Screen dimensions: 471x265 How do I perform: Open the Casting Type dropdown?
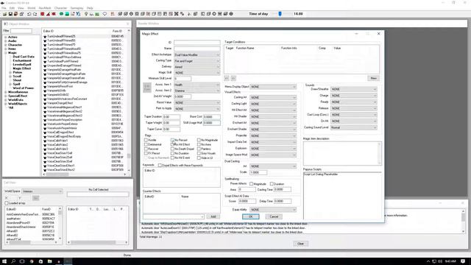[x=196, y=61]
